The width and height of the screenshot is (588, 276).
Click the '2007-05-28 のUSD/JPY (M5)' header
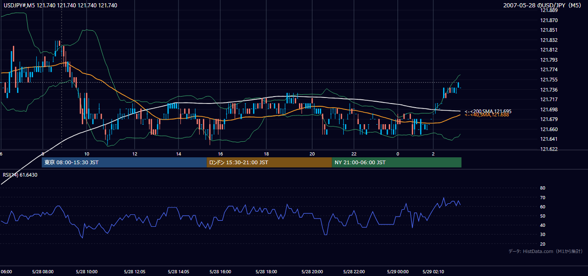tap(543, 6)
